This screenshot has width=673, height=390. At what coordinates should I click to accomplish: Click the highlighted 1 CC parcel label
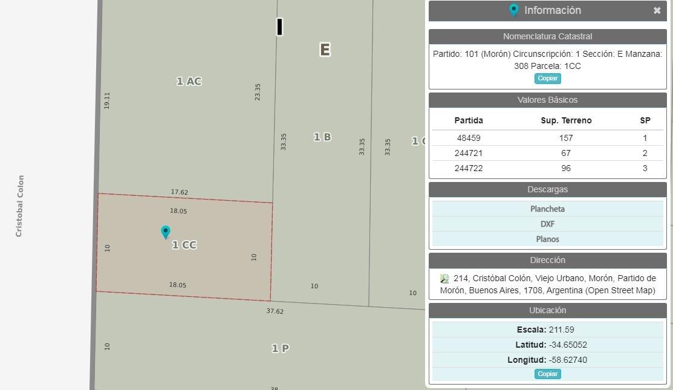pyautogui.click(x=184, y=245)
